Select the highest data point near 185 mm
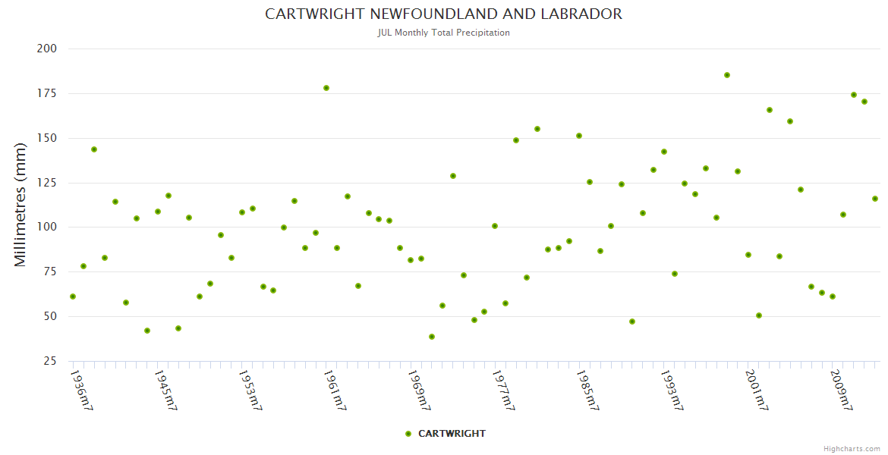Image resolution: width=888 pixels, height=455 pixels. click(x=726, y=75)
